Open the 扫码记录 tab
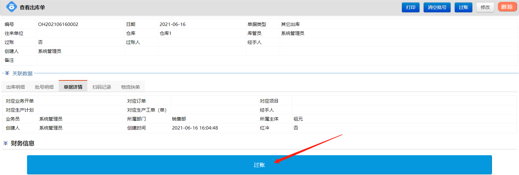Screen dimensions: 519x175 102,87
